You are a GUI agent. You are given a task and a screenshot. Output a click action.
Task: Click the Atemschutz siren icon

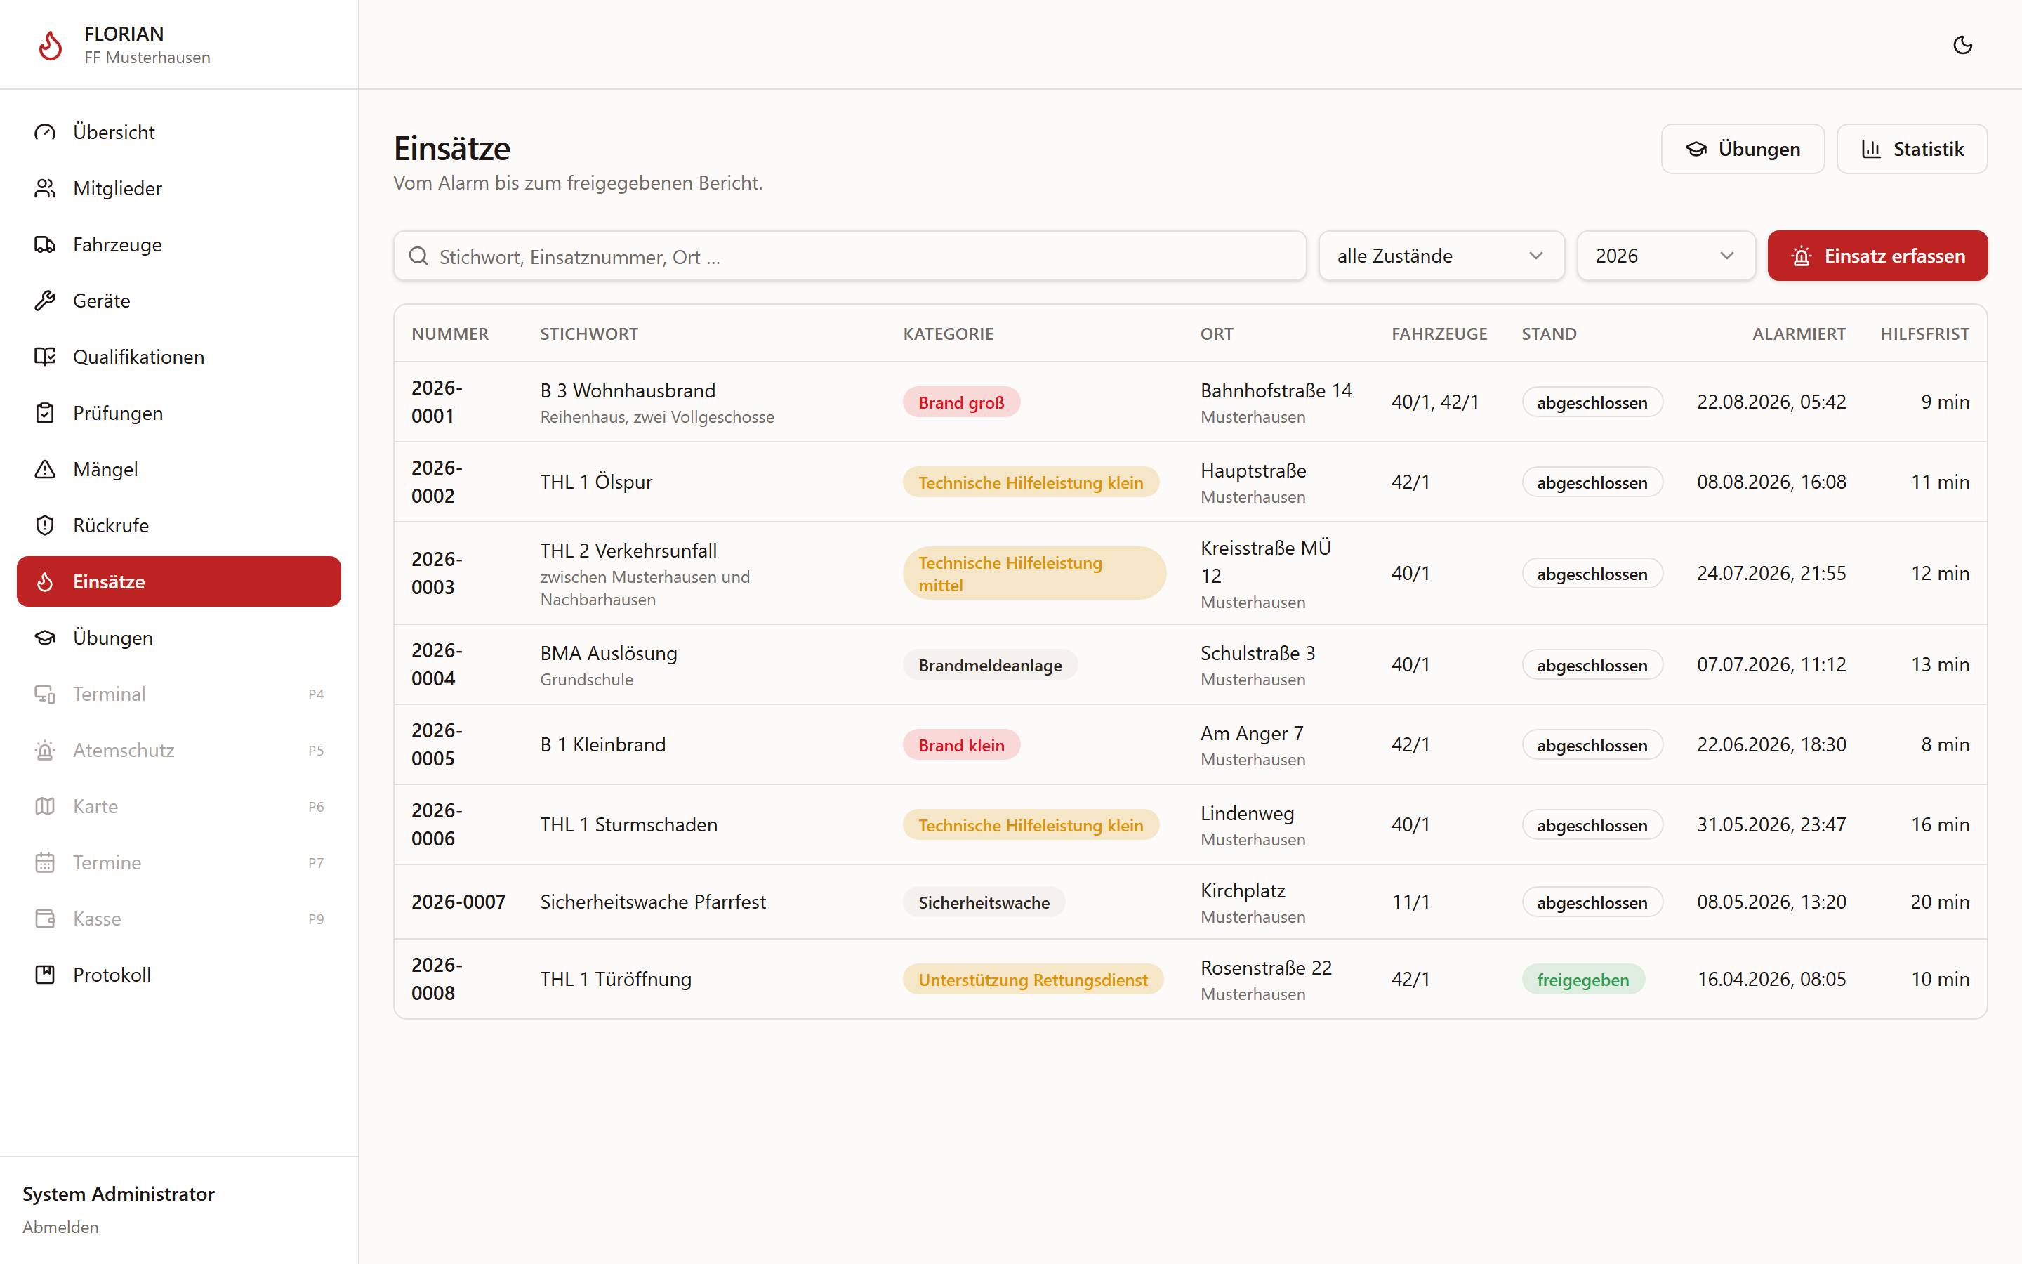(45, 750)
